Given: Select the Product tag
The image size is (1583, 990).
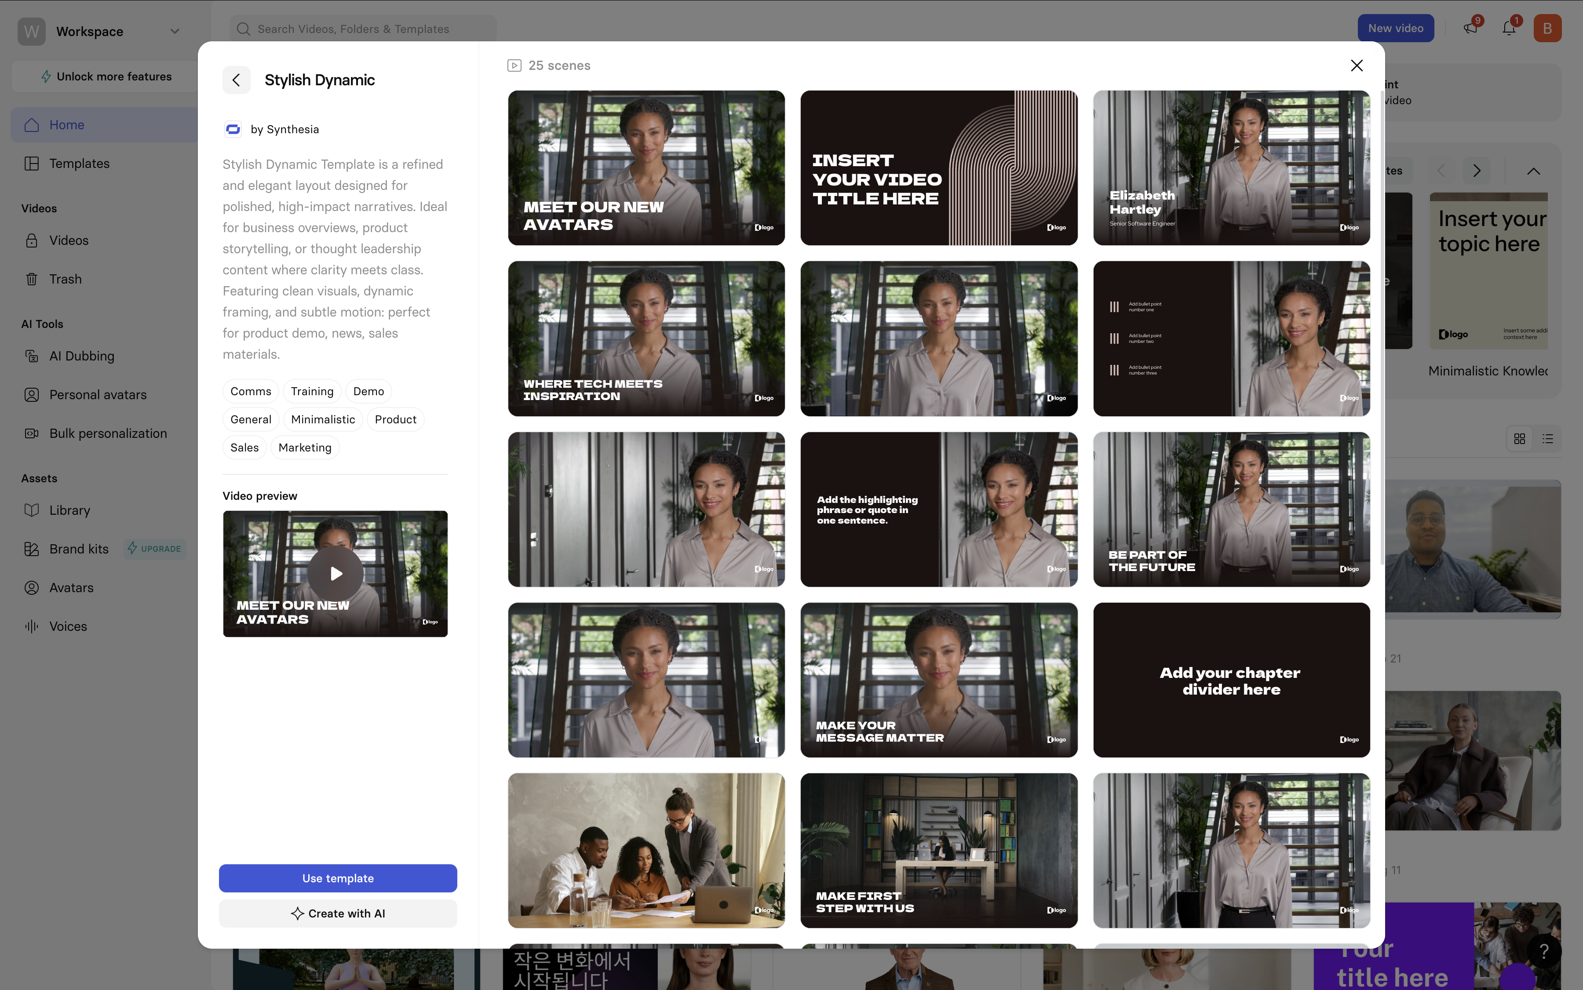Looking at the screenshot, I should coord(396,419).
